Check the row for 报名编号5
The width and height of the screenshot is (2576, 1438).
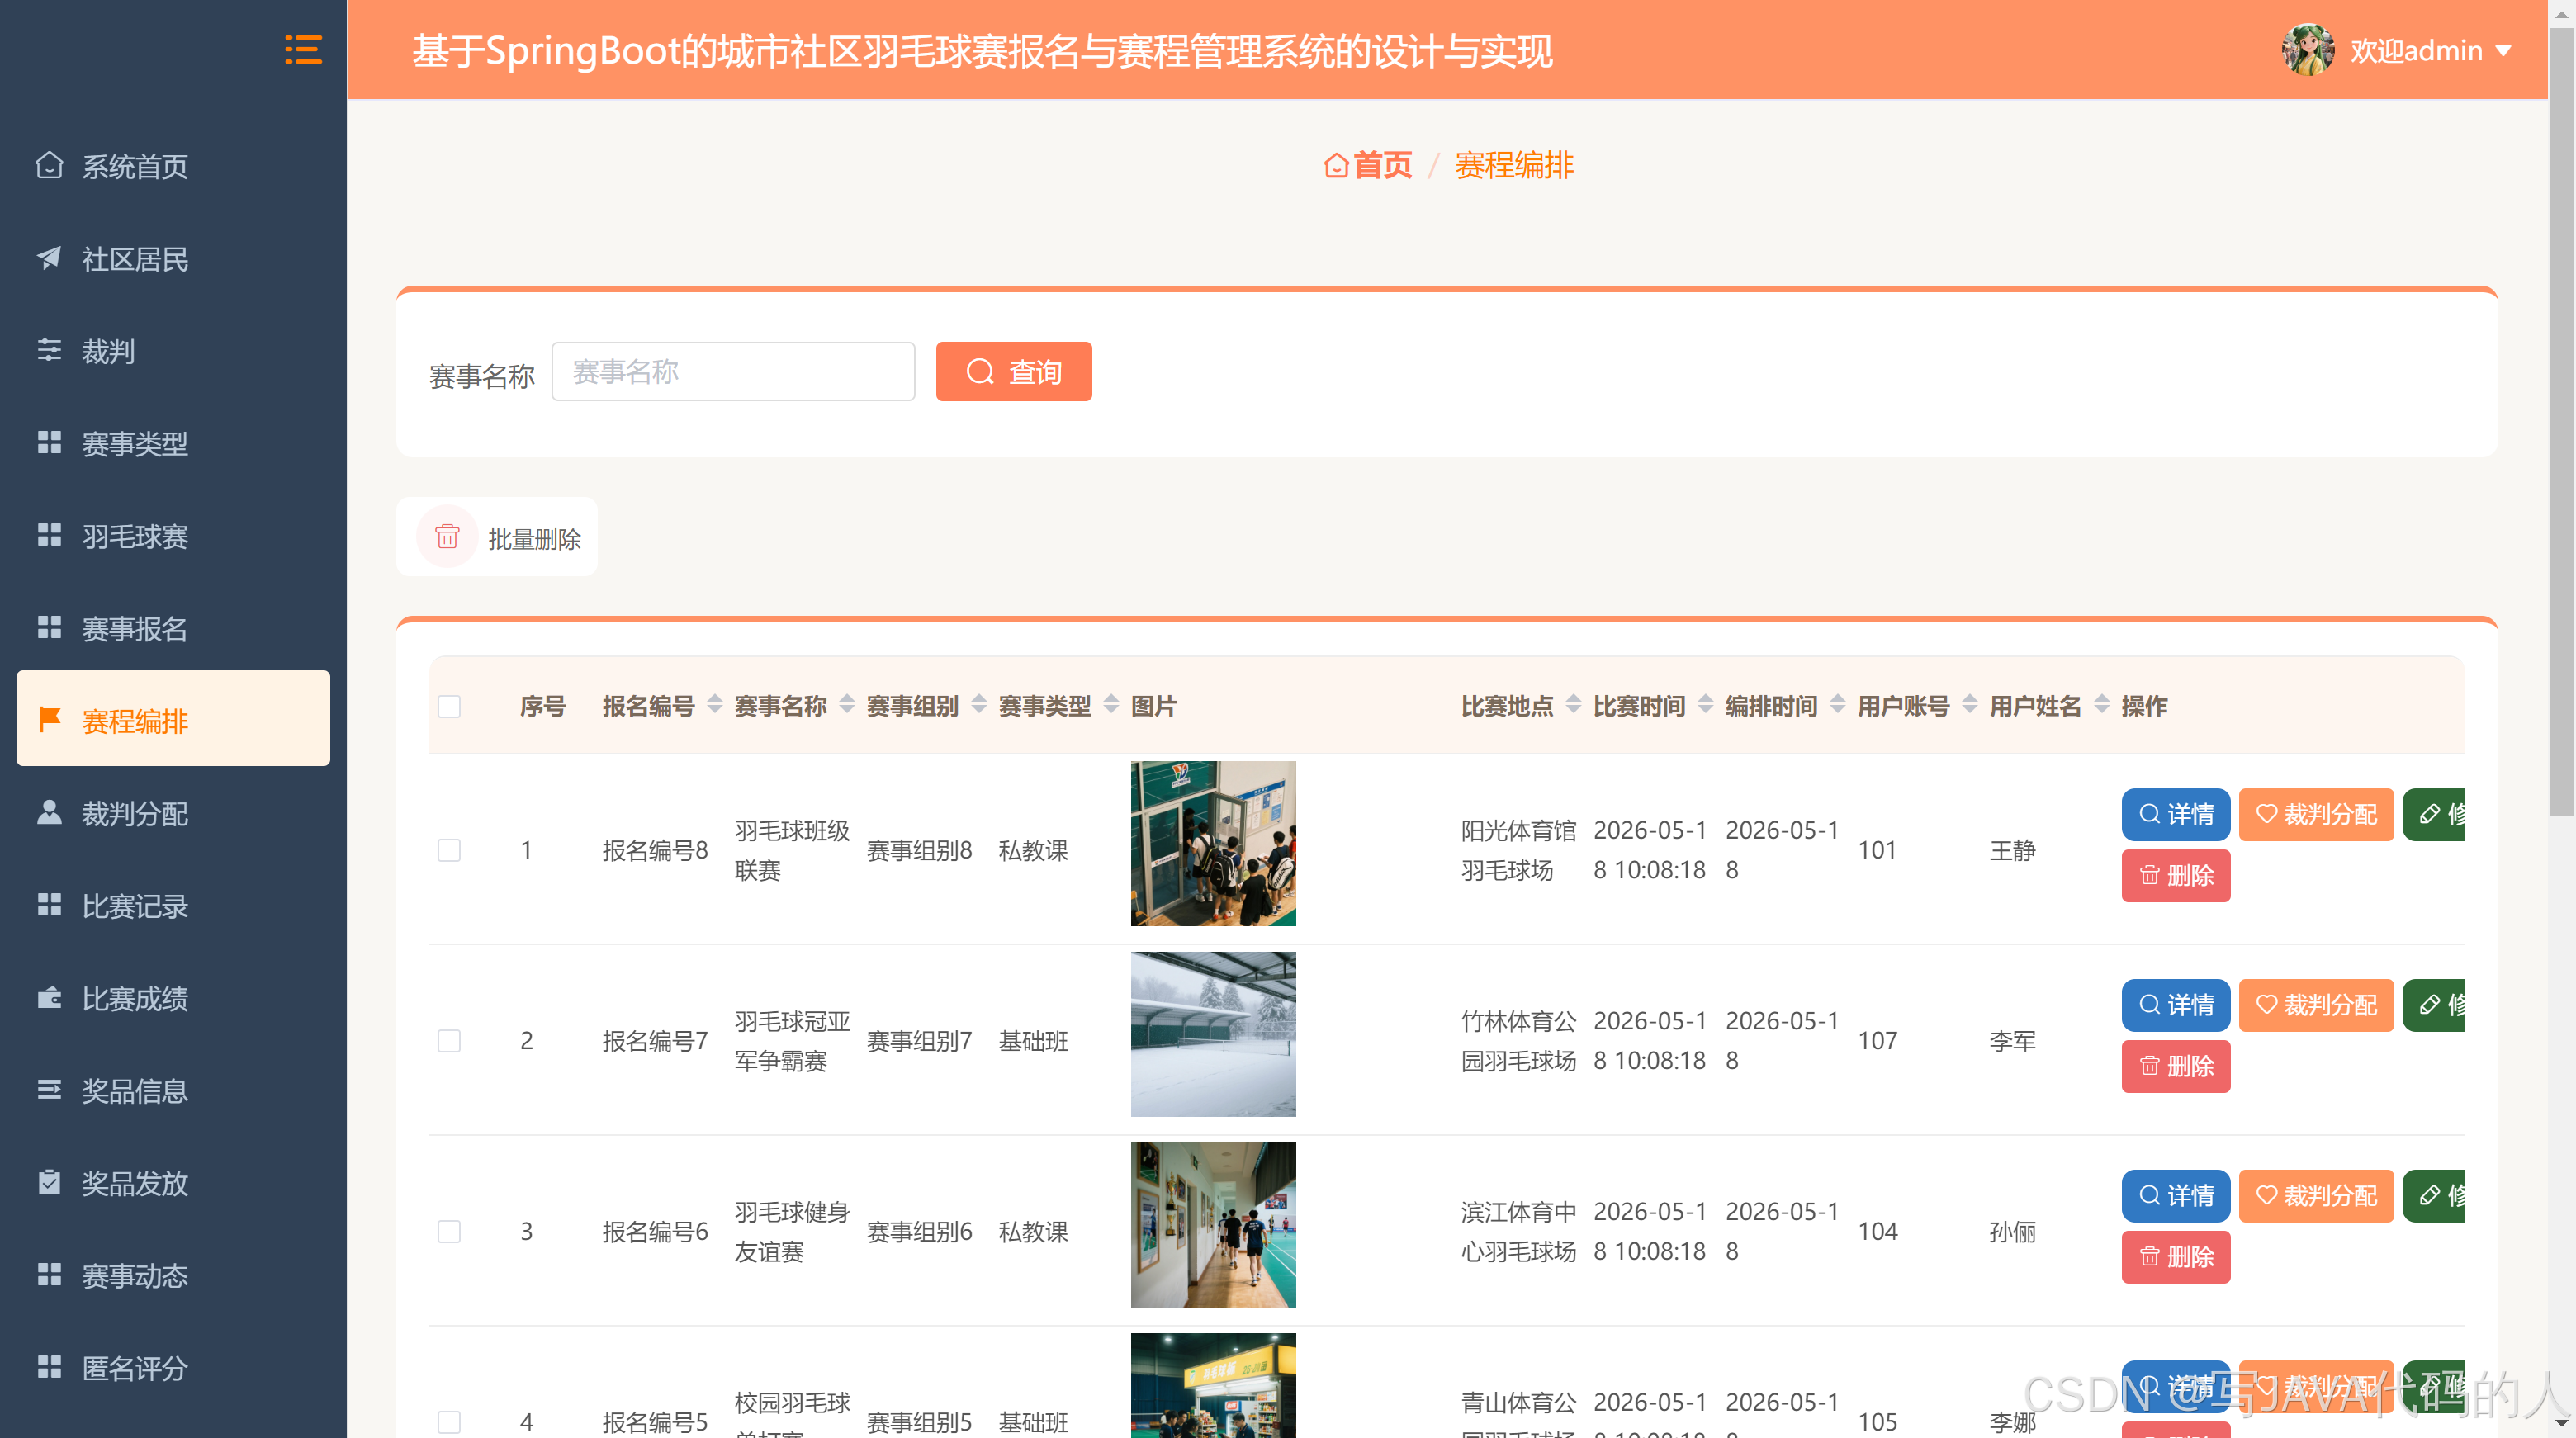tap(449, 1422)
